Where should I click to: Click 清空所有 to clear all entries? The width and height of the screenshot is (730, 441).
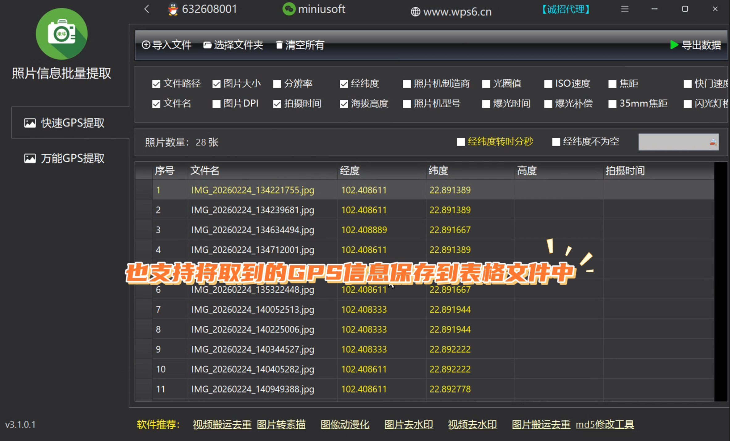coord(300,45)
